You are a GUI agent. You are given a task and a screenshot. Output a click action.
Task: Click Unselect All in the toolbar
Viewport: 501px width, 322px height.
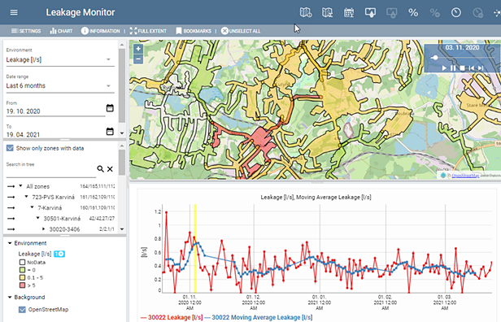[241, 31]
